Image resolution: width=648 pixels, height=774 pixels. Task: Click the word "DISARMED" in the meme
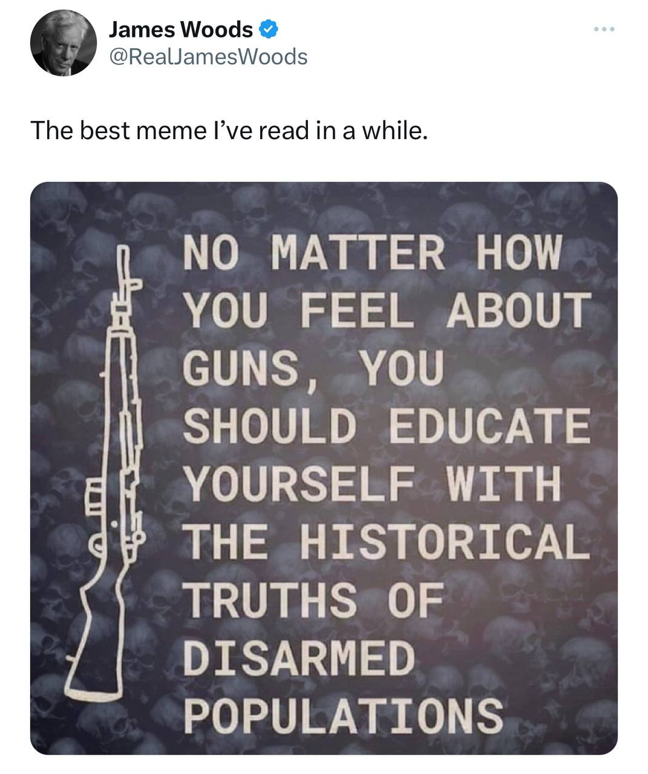[300, 657]
